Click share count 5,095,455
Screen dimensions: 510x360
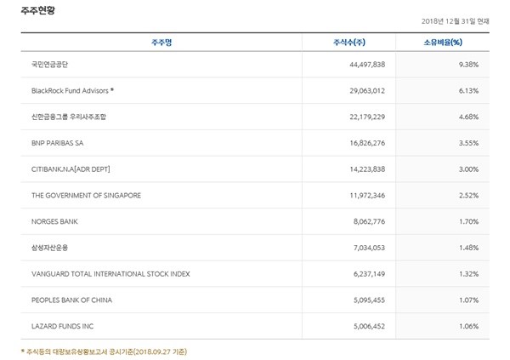[369, 300]
